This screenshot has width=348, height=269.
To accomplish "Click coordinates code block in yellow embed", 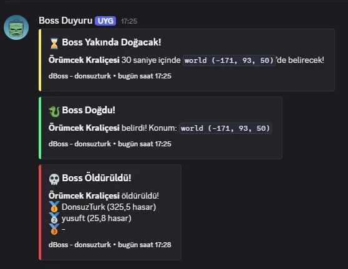I will (x=229, y=60).
